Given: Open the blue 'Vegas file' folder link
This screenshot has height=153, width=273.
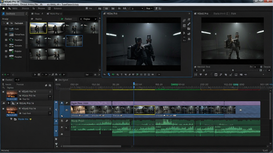Looking at the screenshot, I should (x=23, y=119).
